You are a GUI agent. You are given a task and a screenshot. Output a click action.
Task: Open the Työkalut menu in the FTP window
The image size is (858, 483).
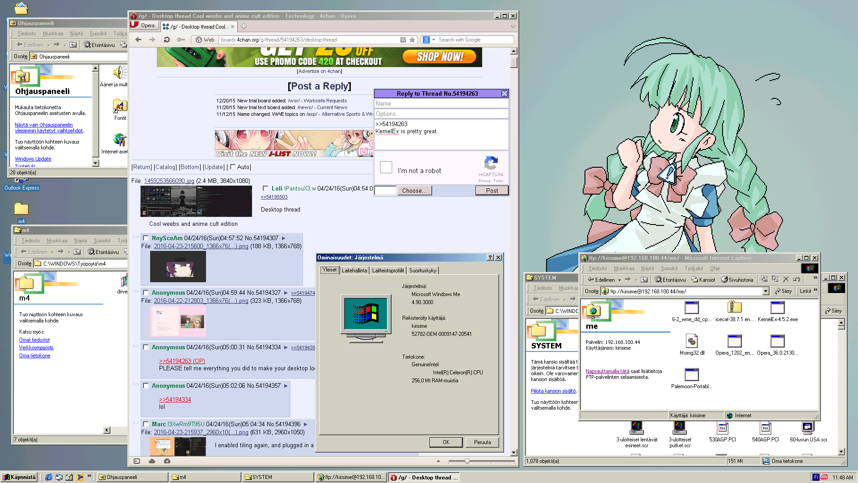694,268
